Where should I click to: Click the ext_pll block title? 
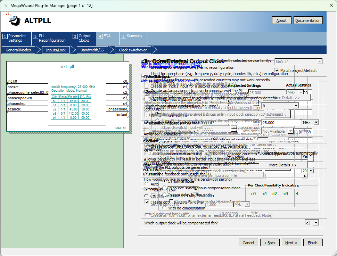pyautogui.click(x=67, y=67)
